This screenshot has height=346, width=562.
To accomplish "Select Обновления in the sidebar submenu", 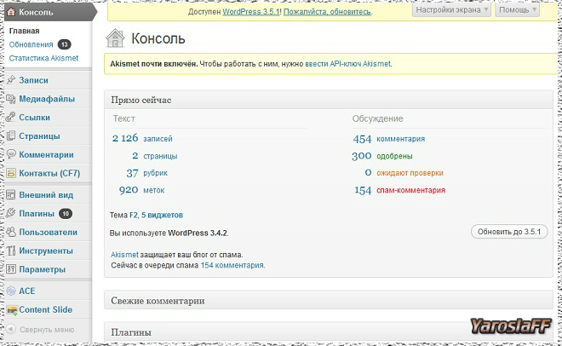I will (31, 44).
